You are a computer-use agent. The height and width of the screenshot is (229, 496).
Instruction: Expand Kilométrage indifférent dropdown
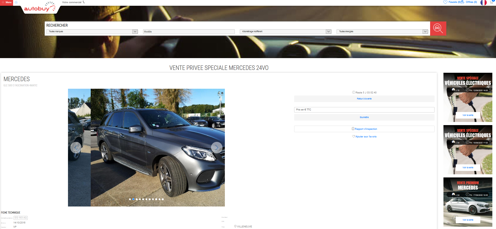286,32
